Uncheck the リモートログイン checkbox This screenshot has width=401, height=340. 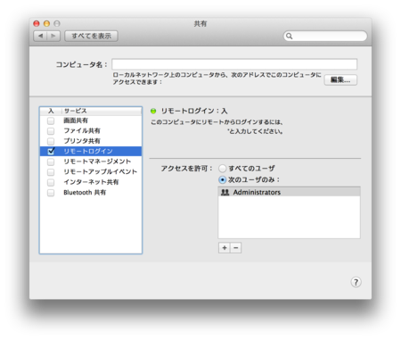click(x=51, y=151)
